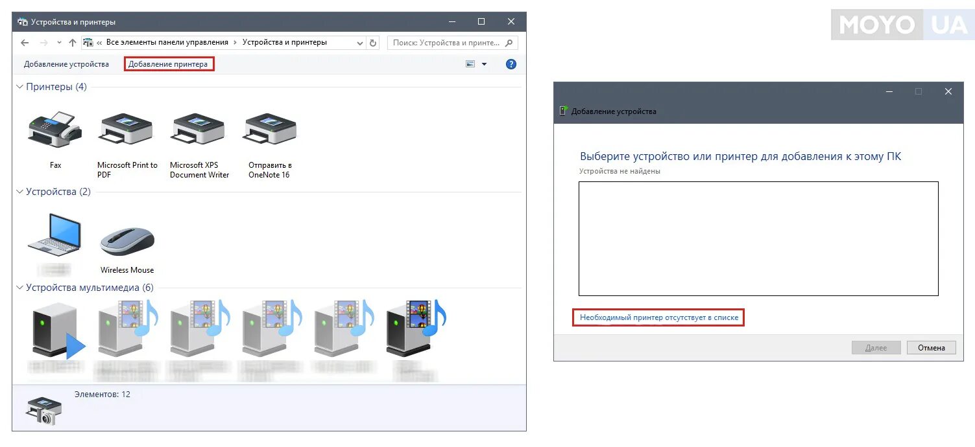Select the media server with blue play arrow

[58, 330]
